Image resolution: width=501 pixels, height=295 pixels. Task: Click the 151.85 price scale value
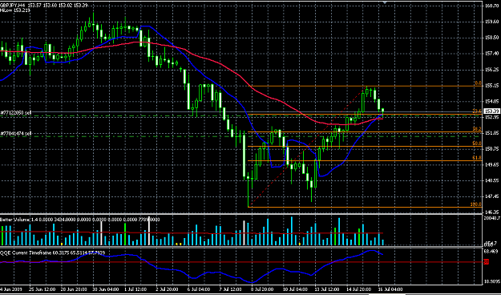pyautogui.click(x=492, y=133)
